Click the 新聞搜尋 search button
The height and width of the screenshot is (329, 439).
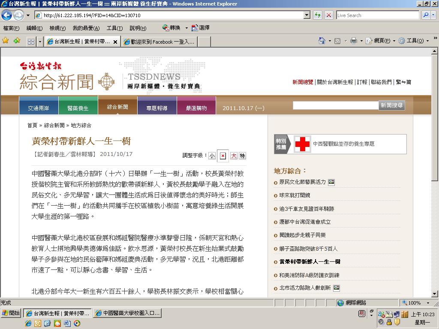click(391, 105)
